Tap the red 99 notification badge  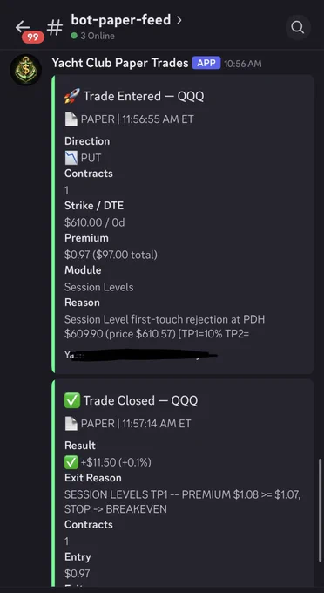coord(33,37)
